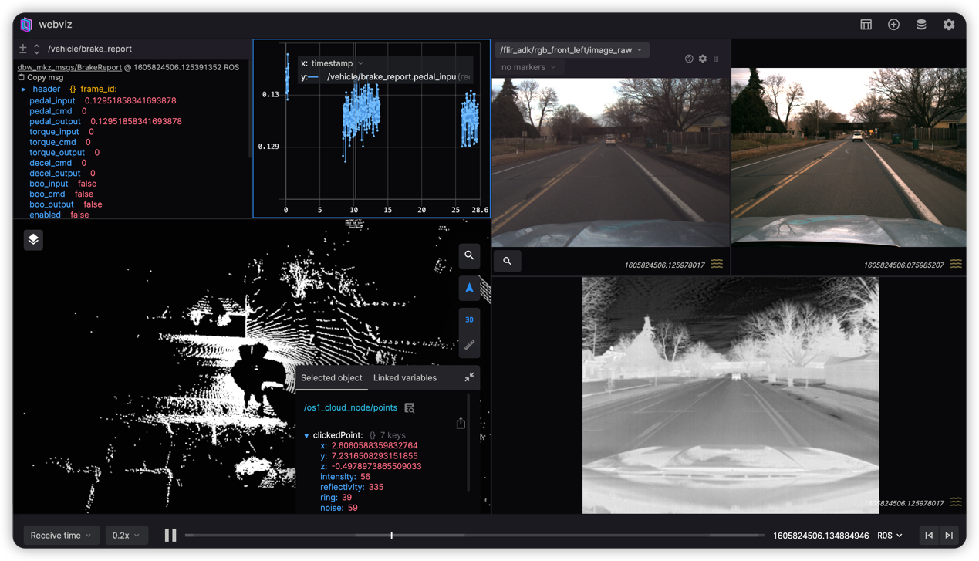
Task: Open the settings gear in top bar
Action: tap(949, 25)
